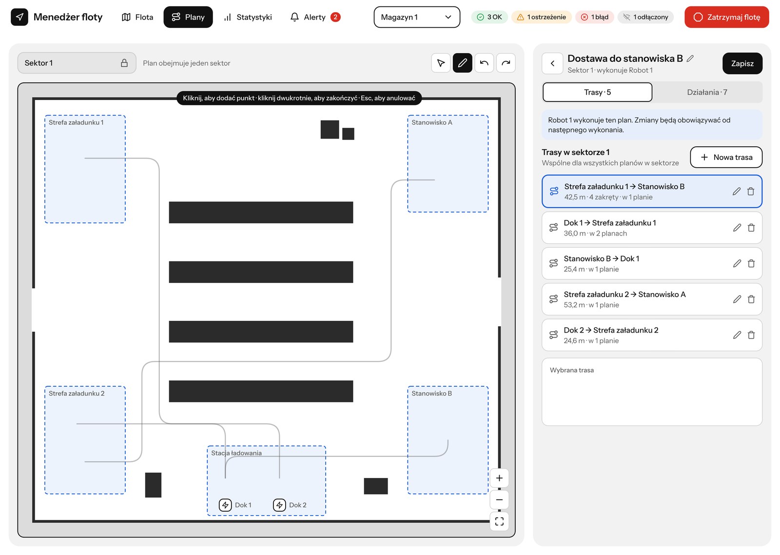Edit route Stanowisko B → Dok 1
This screenshot has height=555, width=780.
737,263
